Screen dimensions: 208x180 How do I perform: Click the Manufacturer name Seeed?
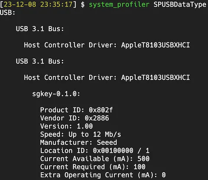[x=107, y=143]
